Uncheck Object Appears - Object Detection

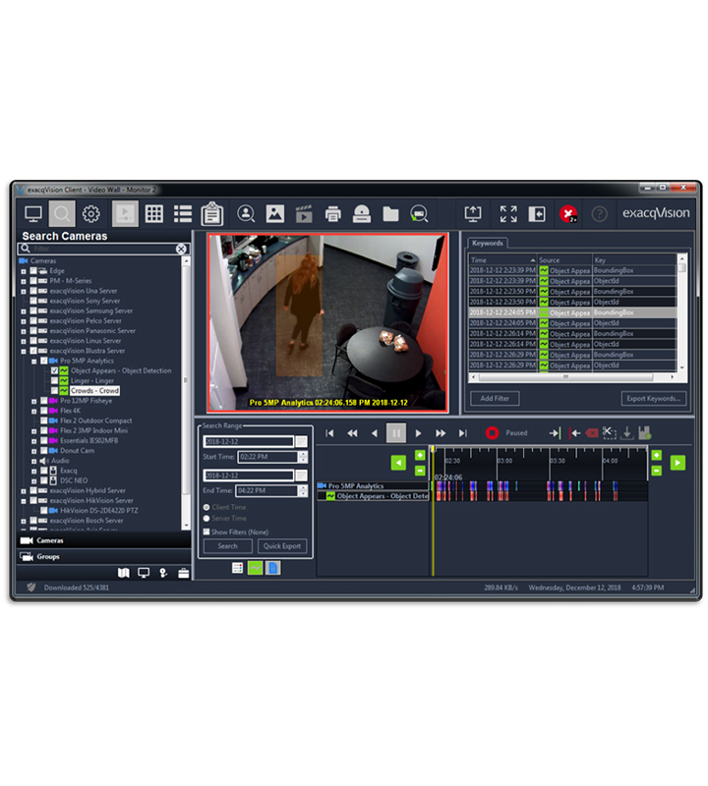coord(55,371)
